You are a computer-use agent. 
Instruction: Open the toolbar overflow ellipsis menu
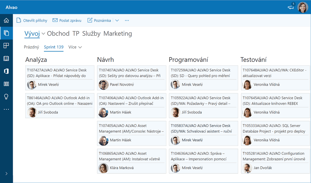(127, 20)
